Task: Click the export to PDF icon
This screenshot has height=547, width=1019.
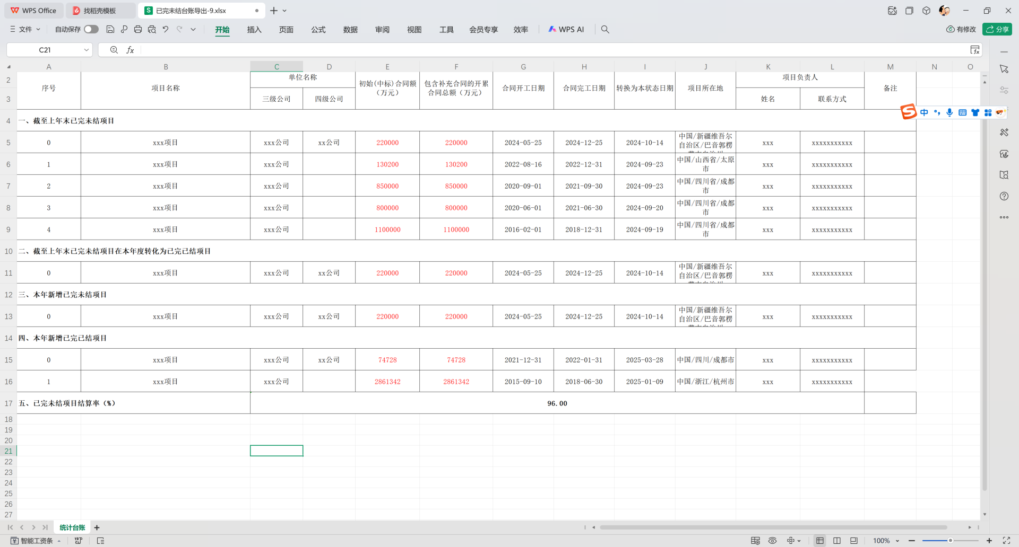Action: [124, 30]
